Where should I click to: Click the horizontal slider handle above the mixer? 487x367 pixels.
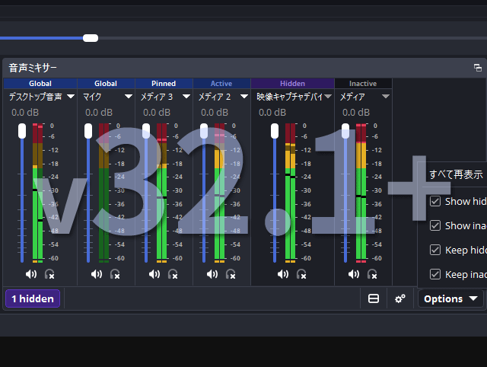point(91,38)
